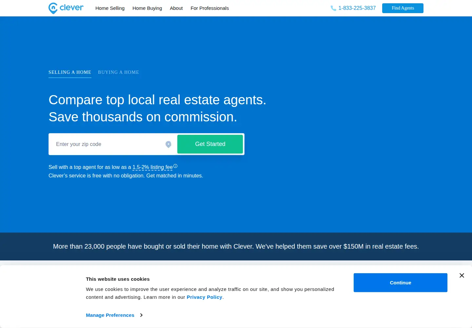Click the info icon after listing fee
The image size is (472, 328).
pos(175,166)
